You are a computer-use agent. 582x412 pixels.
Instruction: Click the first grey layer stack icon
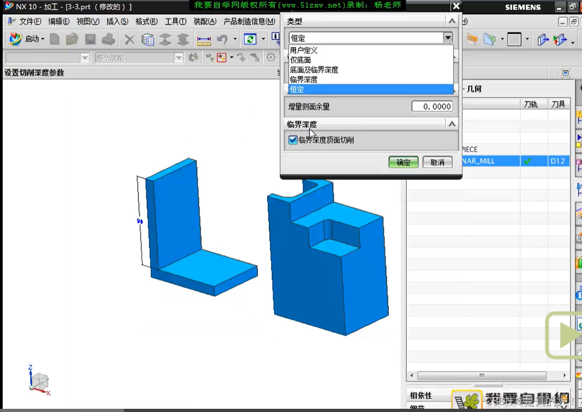click(165, 39)
